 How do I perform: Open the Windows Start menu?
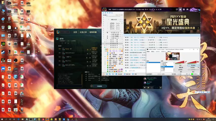coord(2,119)
